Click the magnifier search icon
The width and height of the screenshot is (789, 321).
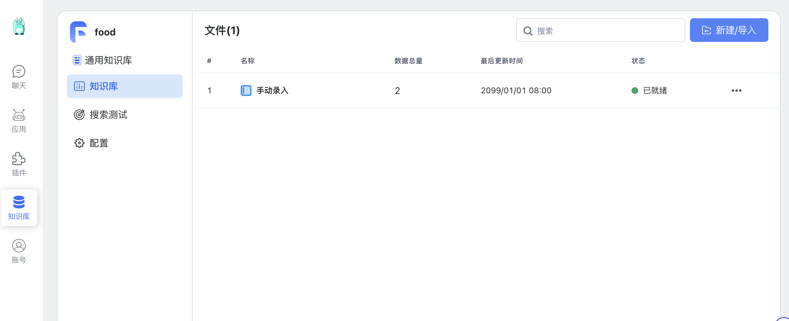click(528, 31)
